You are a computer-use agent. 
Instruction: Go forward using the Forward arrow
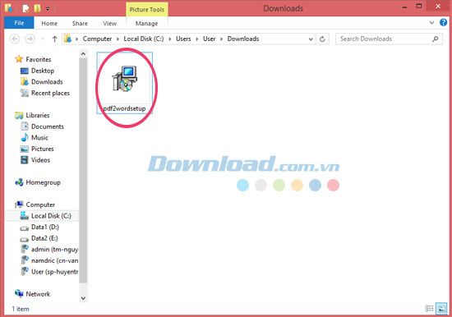[x=30, y=39]
